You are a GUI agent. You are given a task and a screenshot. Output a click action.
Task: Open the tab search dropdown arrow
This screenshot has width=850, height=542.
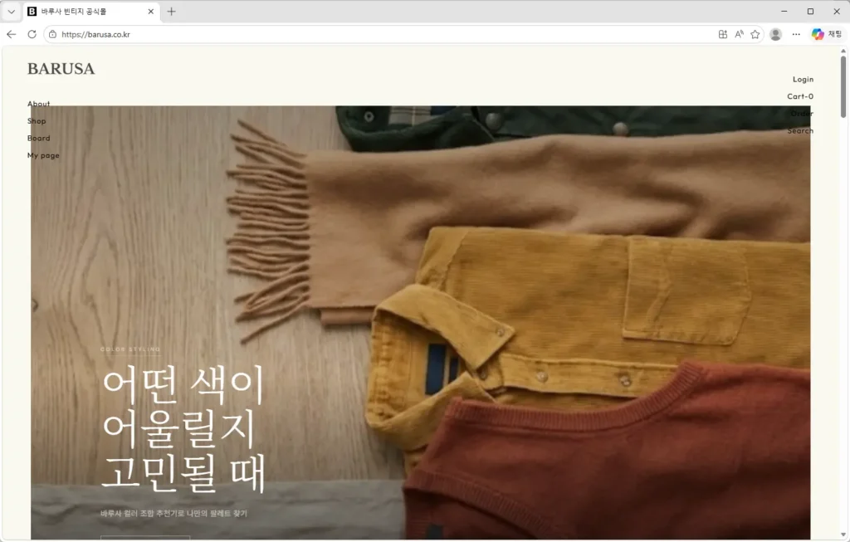point(11,12)
